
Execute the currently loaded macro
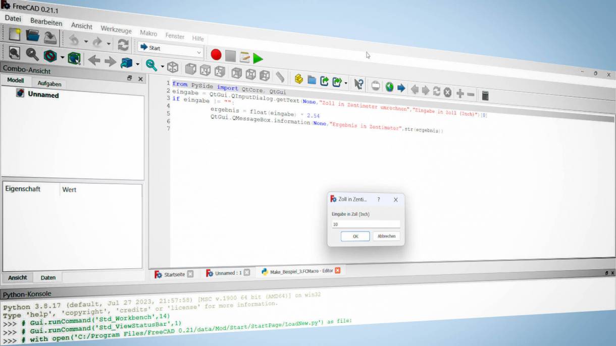pyautogui.click(x=258, y=59)
